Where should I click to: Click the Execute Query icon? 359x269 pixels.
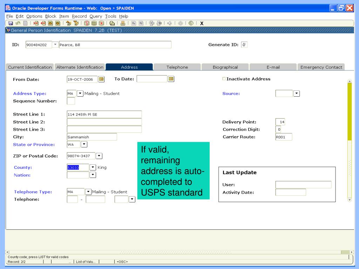tap(94, 23)
